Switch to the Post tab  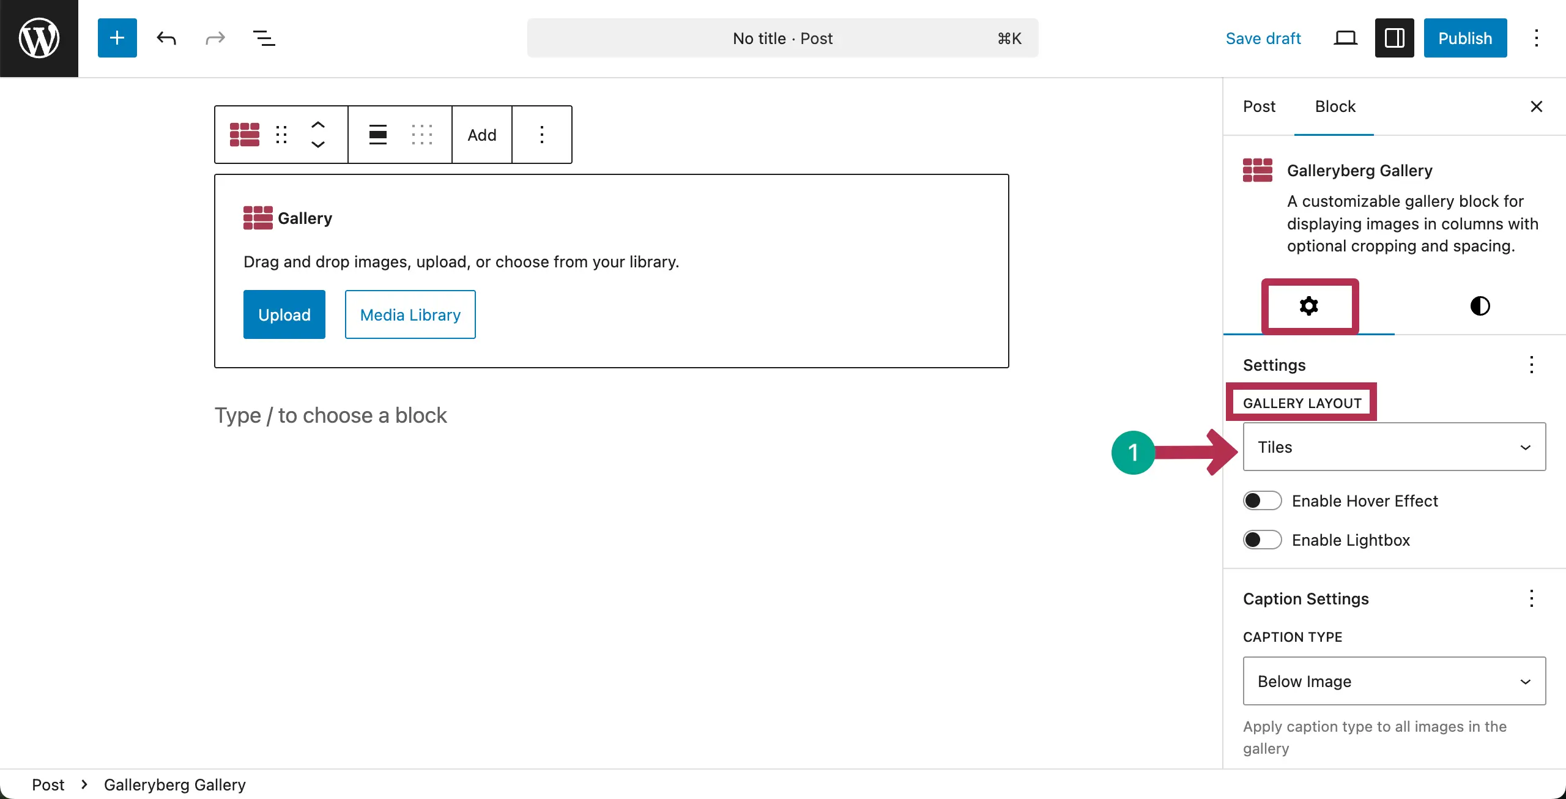point(1259,106)
